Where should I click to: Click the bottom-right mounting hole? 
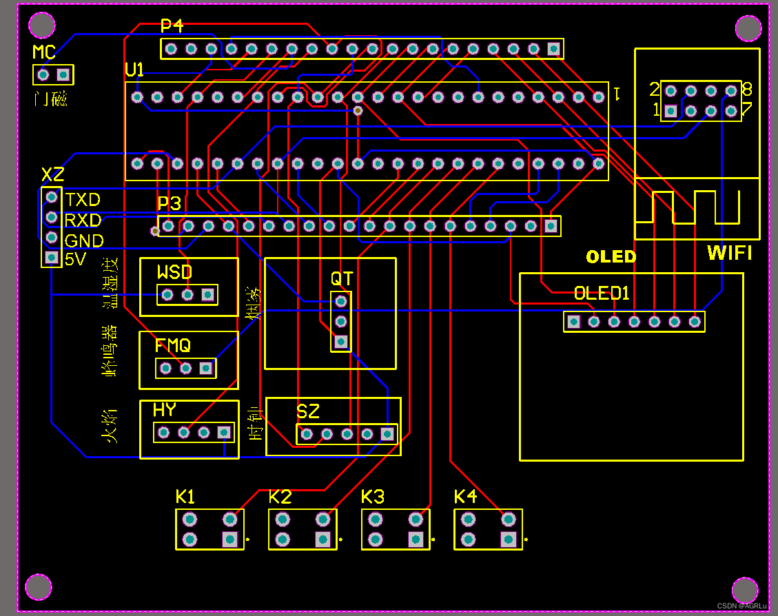(x=745, y=591)
